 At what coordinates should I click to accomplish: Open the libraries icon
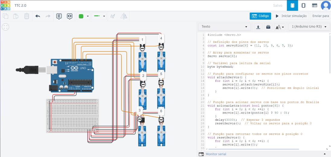coord(268,27)
